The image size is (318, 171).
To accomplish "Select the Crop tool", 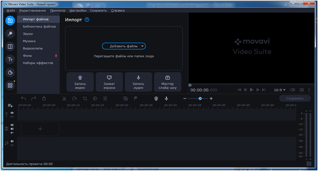I will (85, 99).
